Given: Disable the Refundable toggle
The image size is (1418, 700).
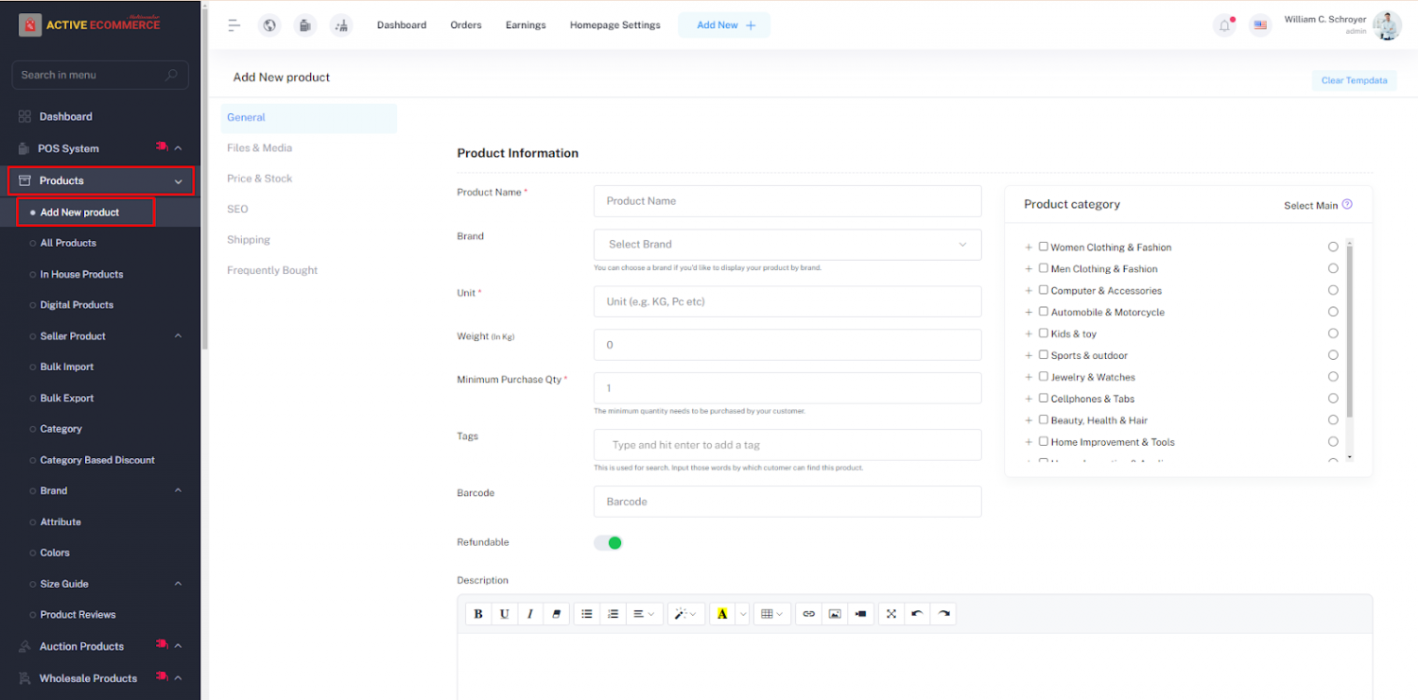Looking at the screenshot, I should pos(608,542).
